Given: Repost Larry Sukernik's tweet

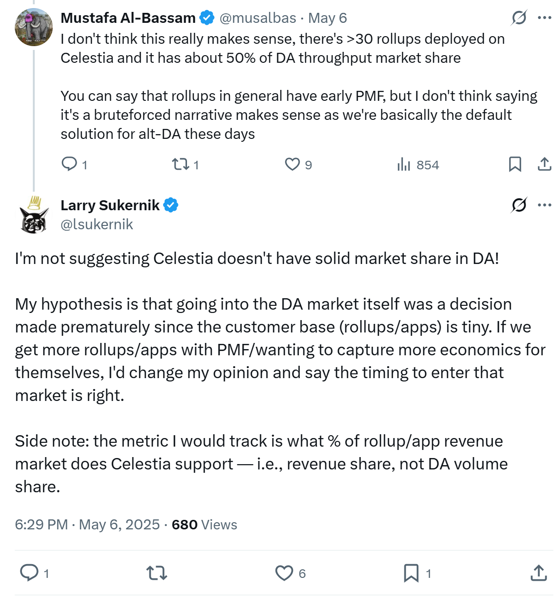Looking at the screenshot, I should [x=157, y=573].
